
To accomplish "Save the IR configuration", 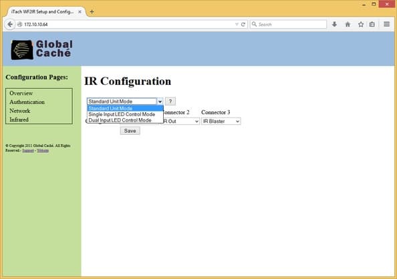I will [x=130, y=131].
